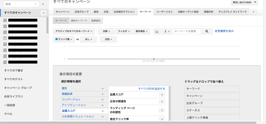266x124 pixels.
Task: Open the date range selector 昨日
Action: 244,2
